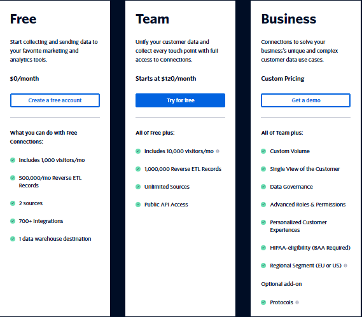Click the Protocols feature text
Screen dimensions: 362x317
pyautogui.click(x=281, y=302)
